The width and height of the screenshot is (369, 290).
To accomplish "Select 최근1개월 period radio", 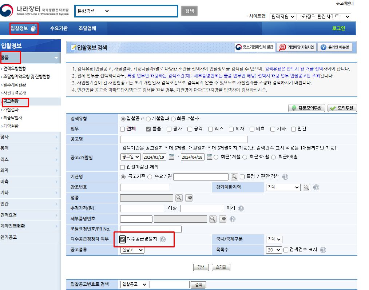I will (216, 157).
